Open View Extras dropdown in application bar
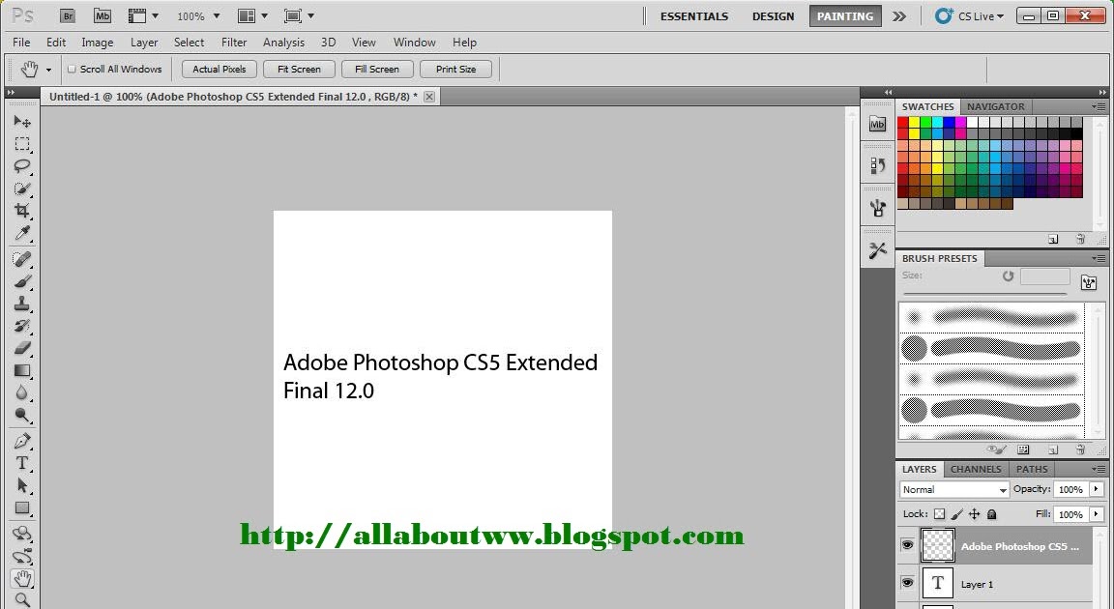Viewport: 1114px width, 609px height. (x=143, y=15)
